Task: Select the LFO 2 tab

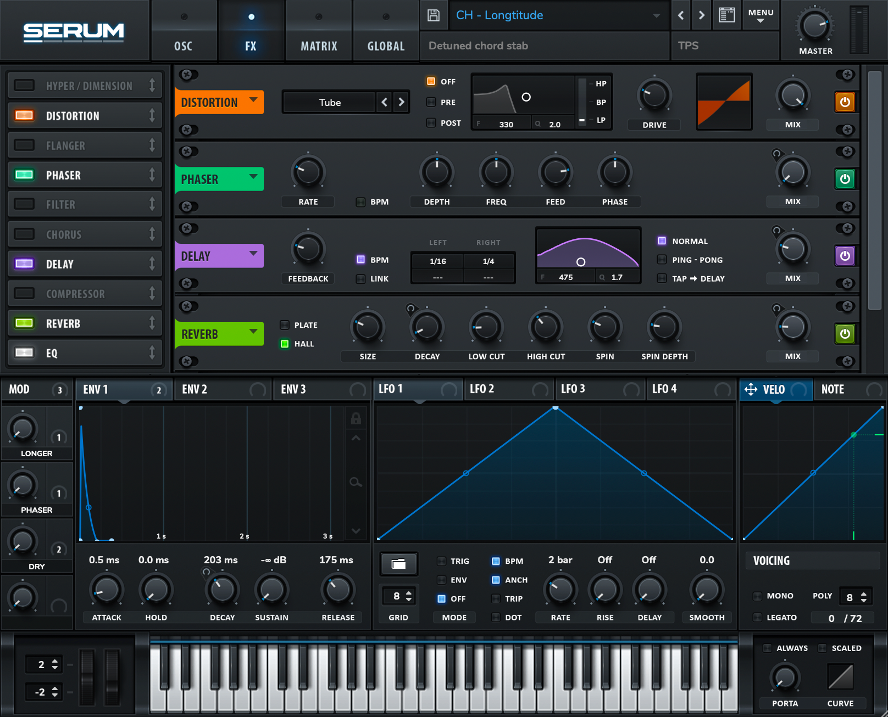Action: click(x=482, y=389)
